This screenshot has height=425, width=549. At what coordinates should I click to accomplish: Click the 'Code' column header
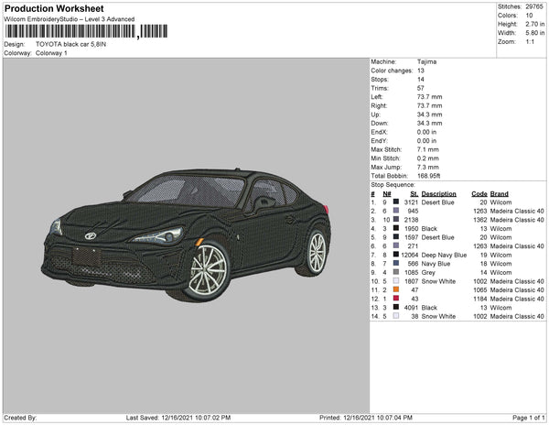coord(479,194)
